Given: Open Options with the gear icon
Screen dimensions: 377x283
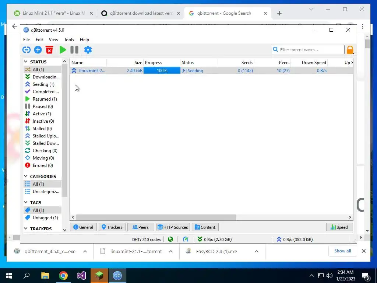Looking at the screenshot, I should point(88,50).
